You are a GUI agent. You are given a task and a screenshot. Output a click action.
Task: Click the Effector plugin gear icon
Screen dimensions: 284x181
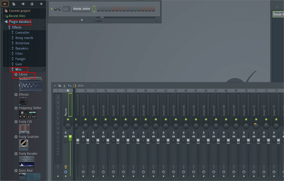pyautogui.click(x=16, y=95)
